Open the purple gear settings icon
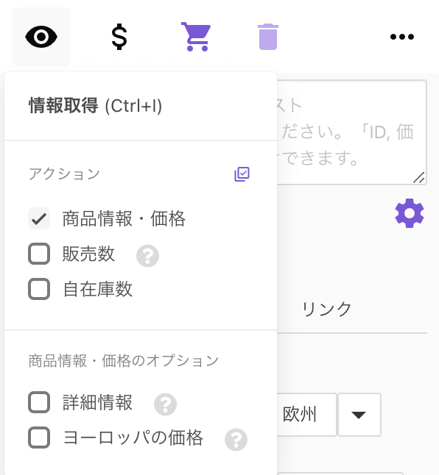Viewport: 439px width, 475px height. click(410, 213)
